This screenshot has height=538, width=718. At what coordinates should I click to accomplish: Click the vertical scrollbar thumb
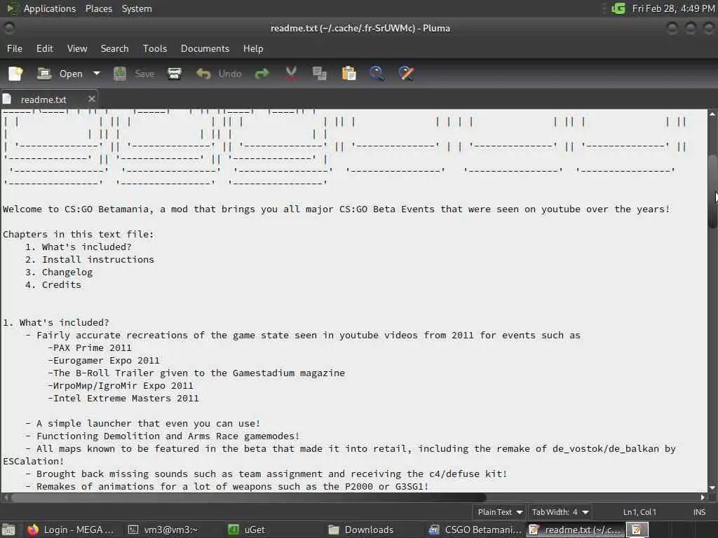pos(712,191)
